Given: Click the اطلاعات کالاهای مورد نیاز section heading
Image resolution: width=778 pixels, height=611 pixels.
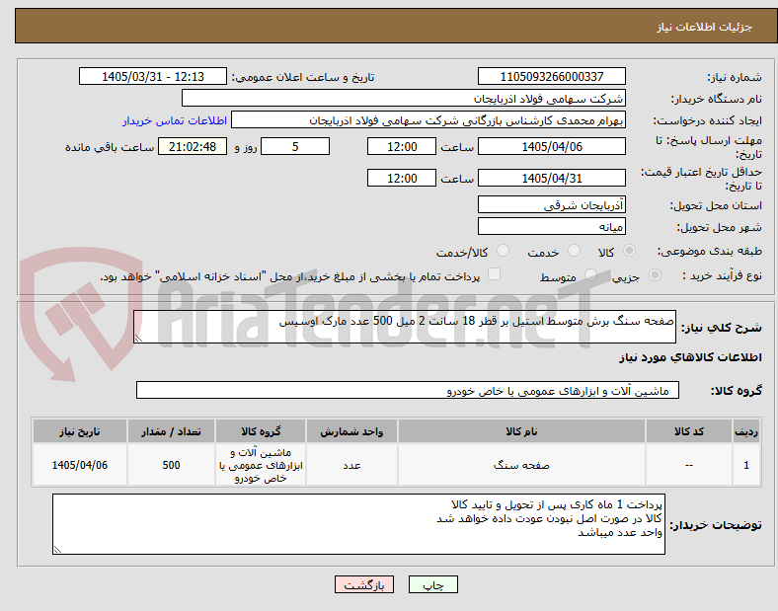Looking at the screenshot, I should (690, 357).
